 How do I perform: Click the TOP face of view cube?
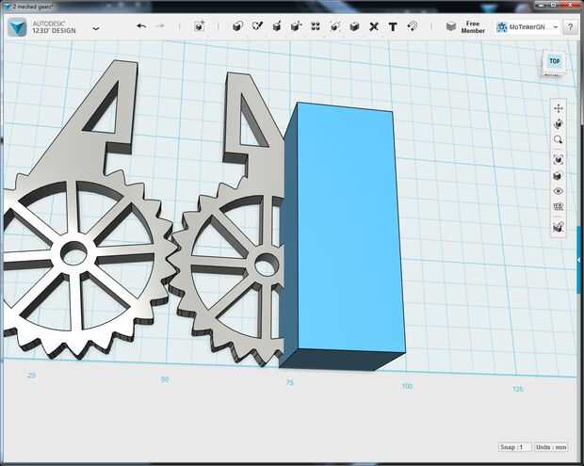554,62
